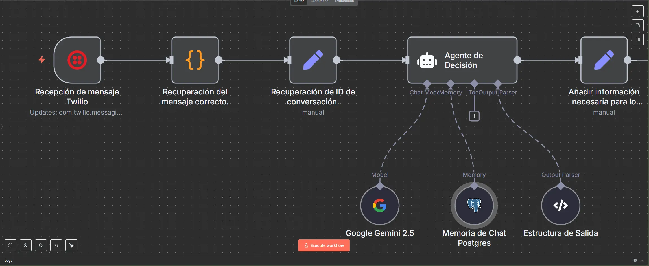Toggle the side panel in the top-right
The width and height of the screenshot is (649, 266).
coord(637,39)
